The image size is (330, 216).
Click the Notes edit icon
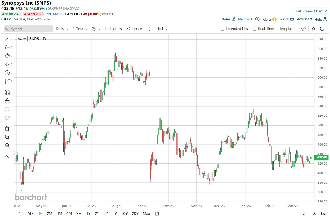(x=233, y=19)
